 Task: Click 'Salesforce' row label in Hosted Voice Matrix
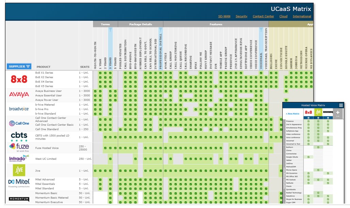(290, 196)
